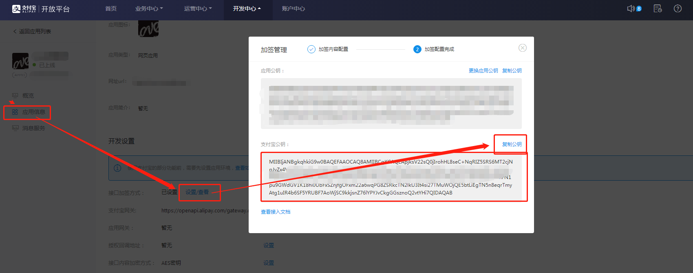Click 设置/查看 for 接口加签方式
The image size is (693, 273).
click(x=197, y=192)
